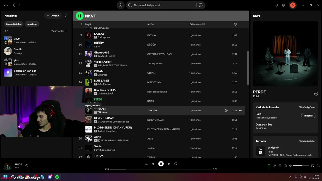The width and height of the screenshot is (322, 181).
Task: Select the Tektim track title
Action: coord(98,146)
